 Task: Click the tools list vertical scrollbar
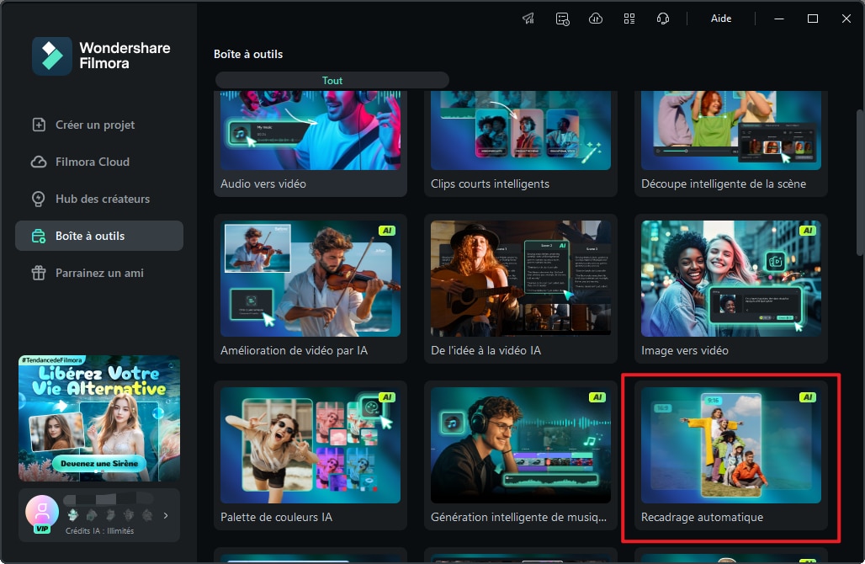(x=859, y=182)
